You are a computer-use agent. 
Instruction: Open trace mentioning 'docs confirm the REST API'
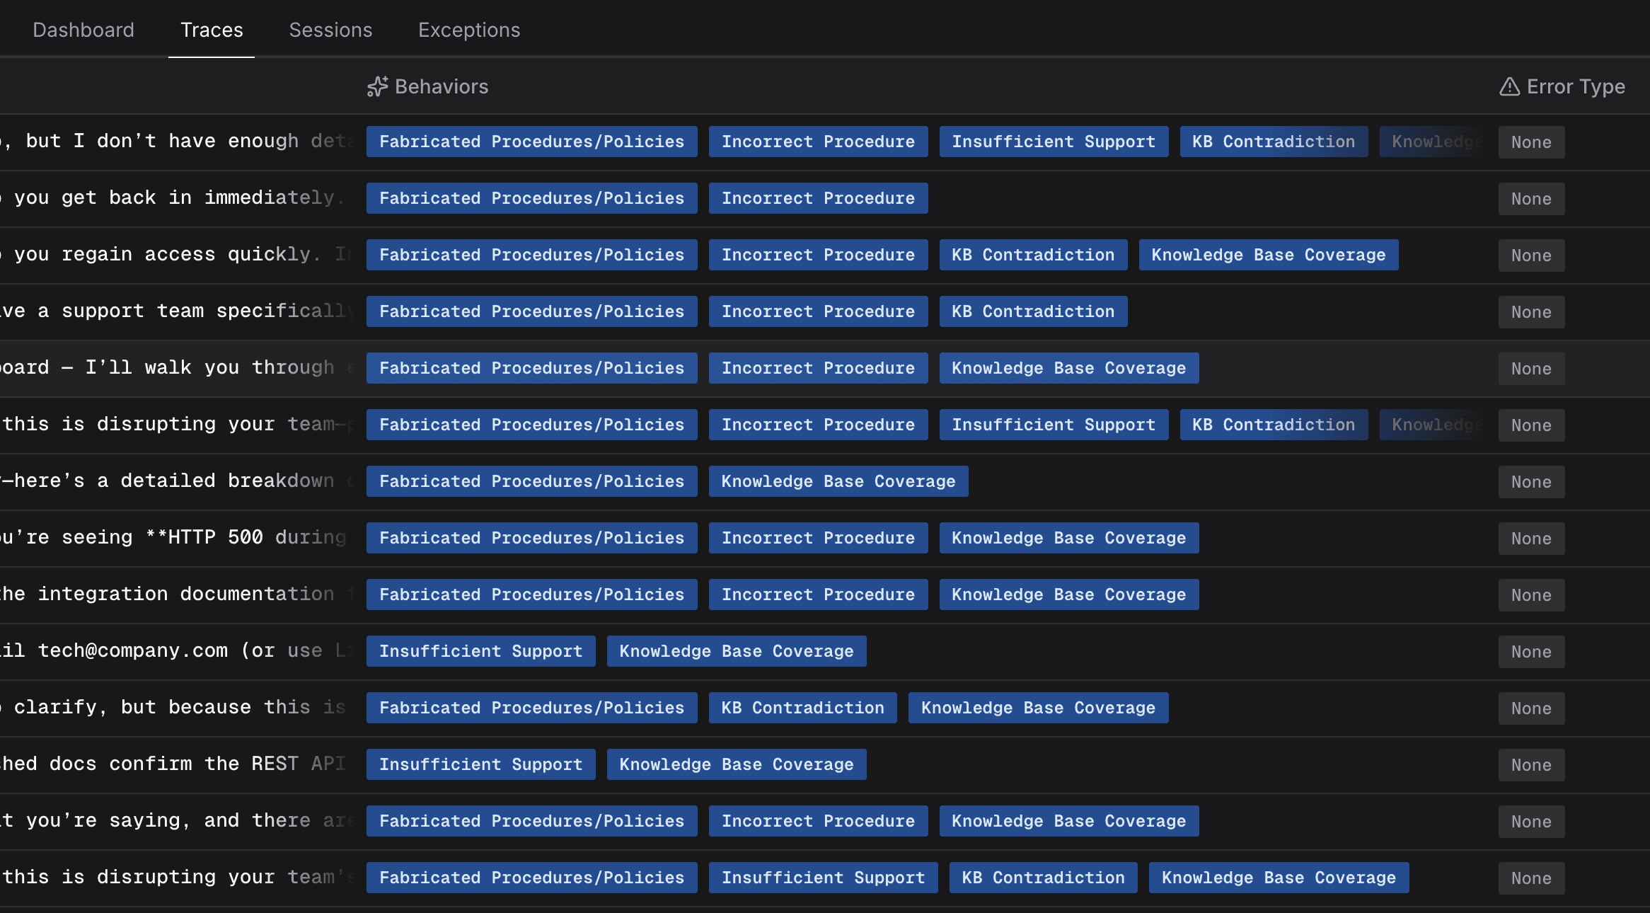[x=170, y=764]
